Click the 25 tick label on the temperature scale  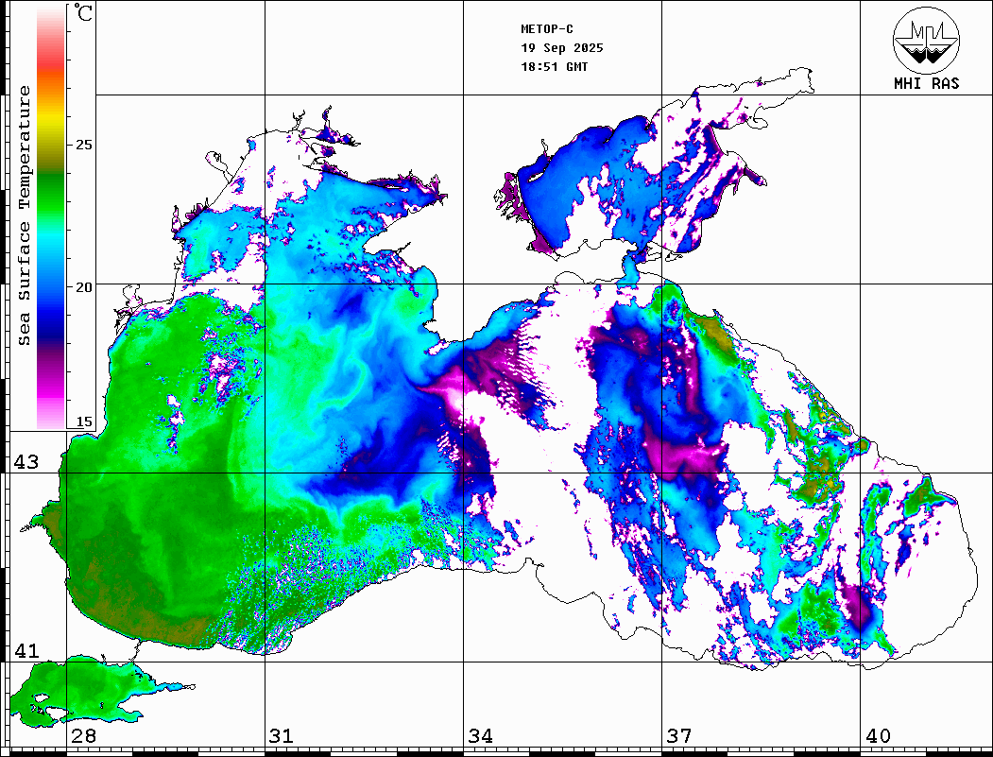(84, 145)
